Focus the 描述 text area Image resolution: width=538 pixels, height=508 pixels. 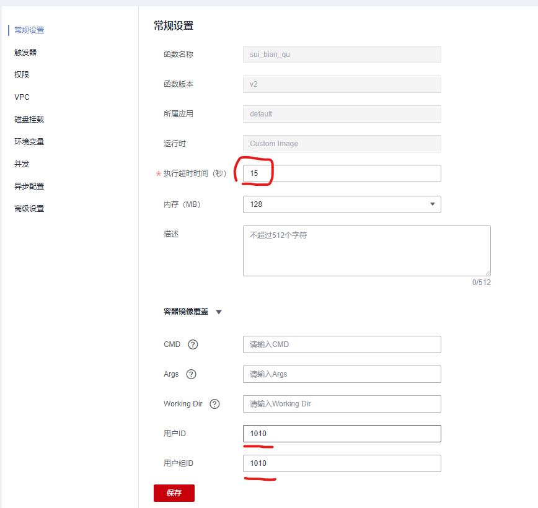click(x=367, y=251)
